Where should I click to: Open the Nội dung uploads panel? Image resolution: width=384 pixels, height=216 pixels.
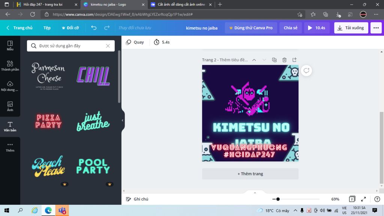pos(10,86)
